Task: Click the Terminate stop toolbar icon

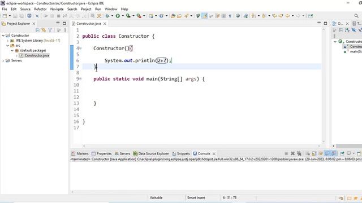Action: tap(58, 16)
